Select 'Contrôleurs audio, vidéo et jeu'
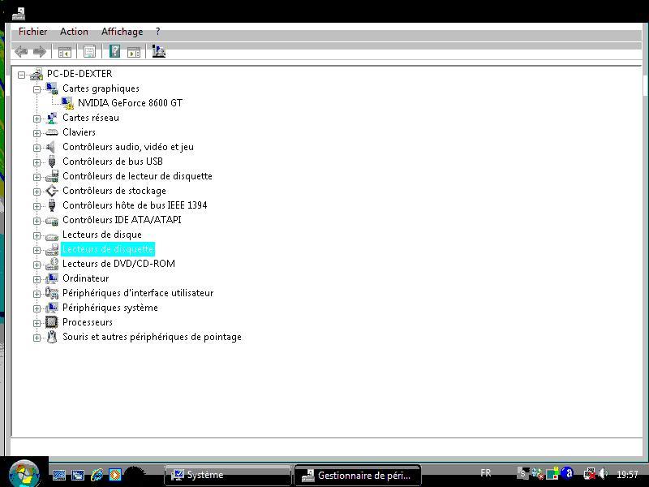 click(128, 147)
